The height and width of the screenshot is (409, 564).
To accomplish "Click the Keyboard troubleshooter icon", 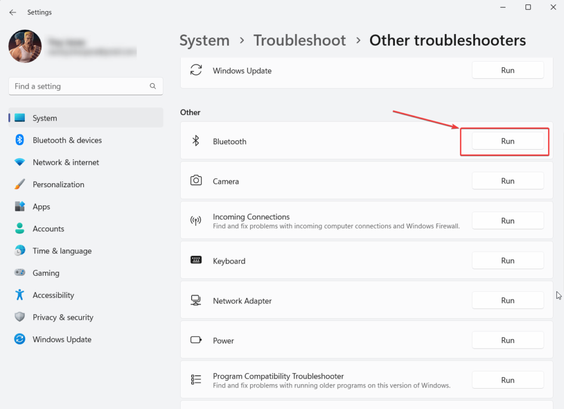I will (196, 260).
